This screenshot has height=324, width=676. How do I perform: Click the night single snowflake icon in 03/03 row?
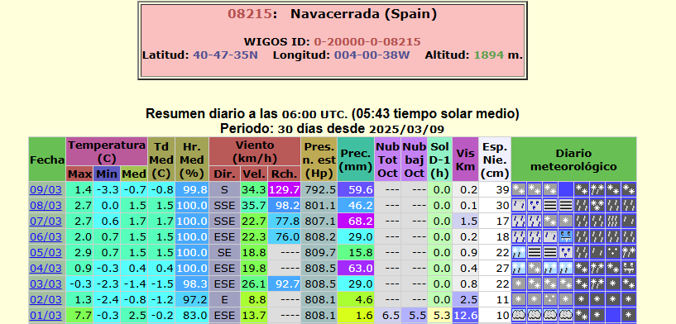point(612,283)
